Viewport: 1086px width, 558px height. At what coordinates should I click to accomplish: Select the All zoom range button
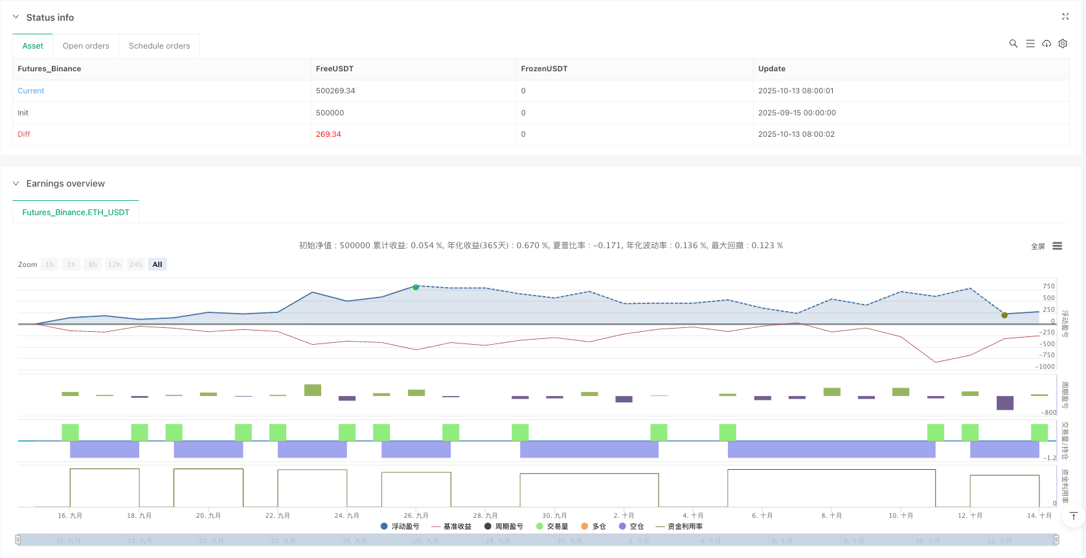(157, 264)
